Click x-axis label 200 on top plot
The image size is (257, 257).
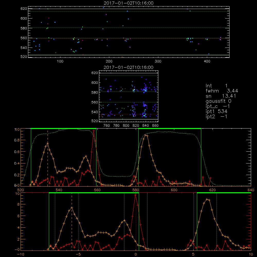[109, 61]
